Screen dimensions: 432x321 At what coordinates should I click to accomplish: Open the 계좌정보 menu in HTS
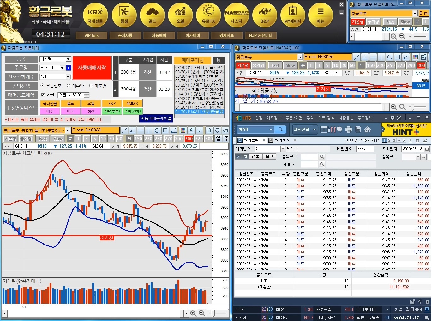coord(274,118)
